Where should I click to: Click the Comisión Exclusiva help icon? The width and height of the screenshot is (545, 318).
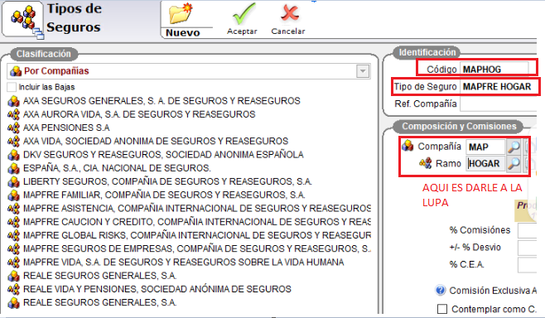coord(441,290)
